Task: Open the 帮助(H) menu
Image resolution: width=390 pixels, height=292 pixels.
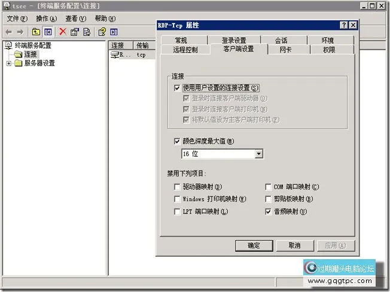Action: (105, 19)
